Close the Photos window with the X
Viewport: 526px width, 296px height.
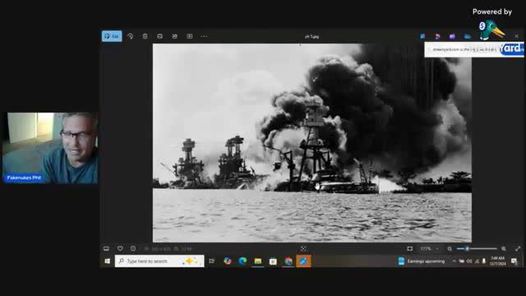pyautogui.click(x=517, y=36)
